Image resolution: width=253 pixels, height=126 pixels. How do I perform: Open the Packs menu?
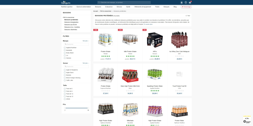157,7
